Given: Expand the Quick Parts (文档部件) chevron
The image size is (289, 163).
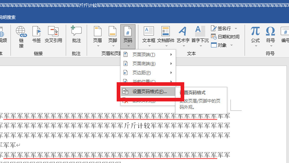Looking at the screenshot, I should [167, 46].
